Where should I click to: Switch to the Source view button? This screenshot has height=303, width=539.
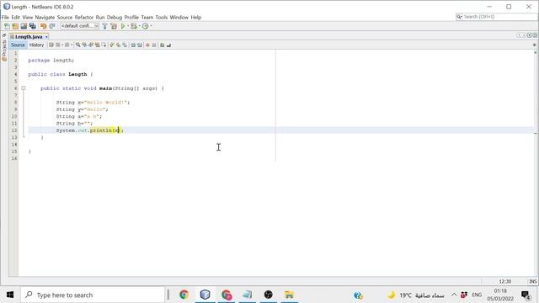(18, 45)
